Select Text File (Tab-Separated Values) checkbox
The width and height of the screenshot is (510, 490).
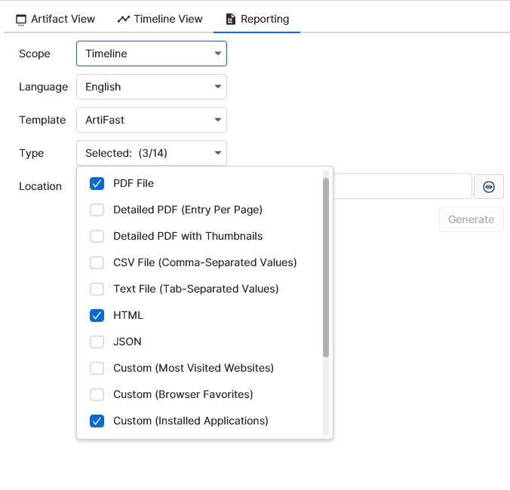pyautogui.click(x=97, y=289)
